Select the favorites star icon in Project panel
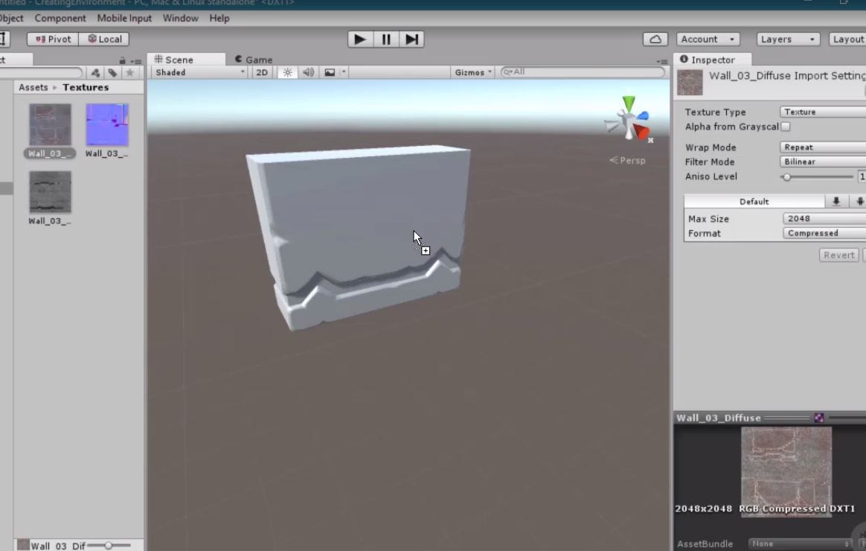Viewport: 866px width, 551px height. (x=129, y=72)
